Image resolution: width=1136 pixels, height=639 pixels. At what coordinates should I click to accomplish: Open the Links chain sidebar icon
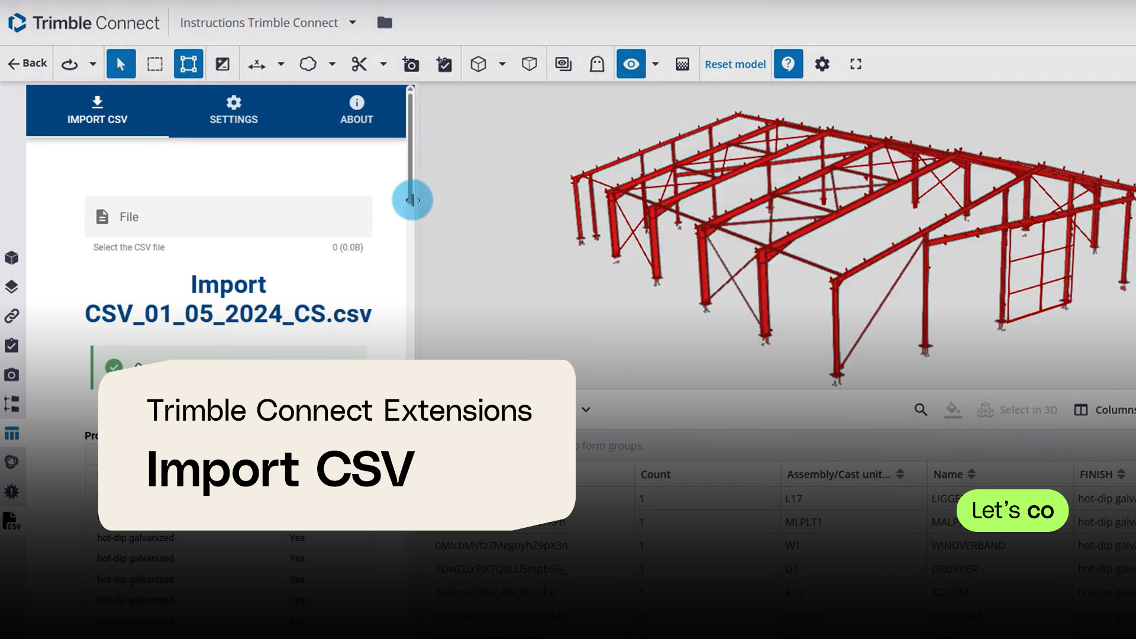click(x=11, y=316)
